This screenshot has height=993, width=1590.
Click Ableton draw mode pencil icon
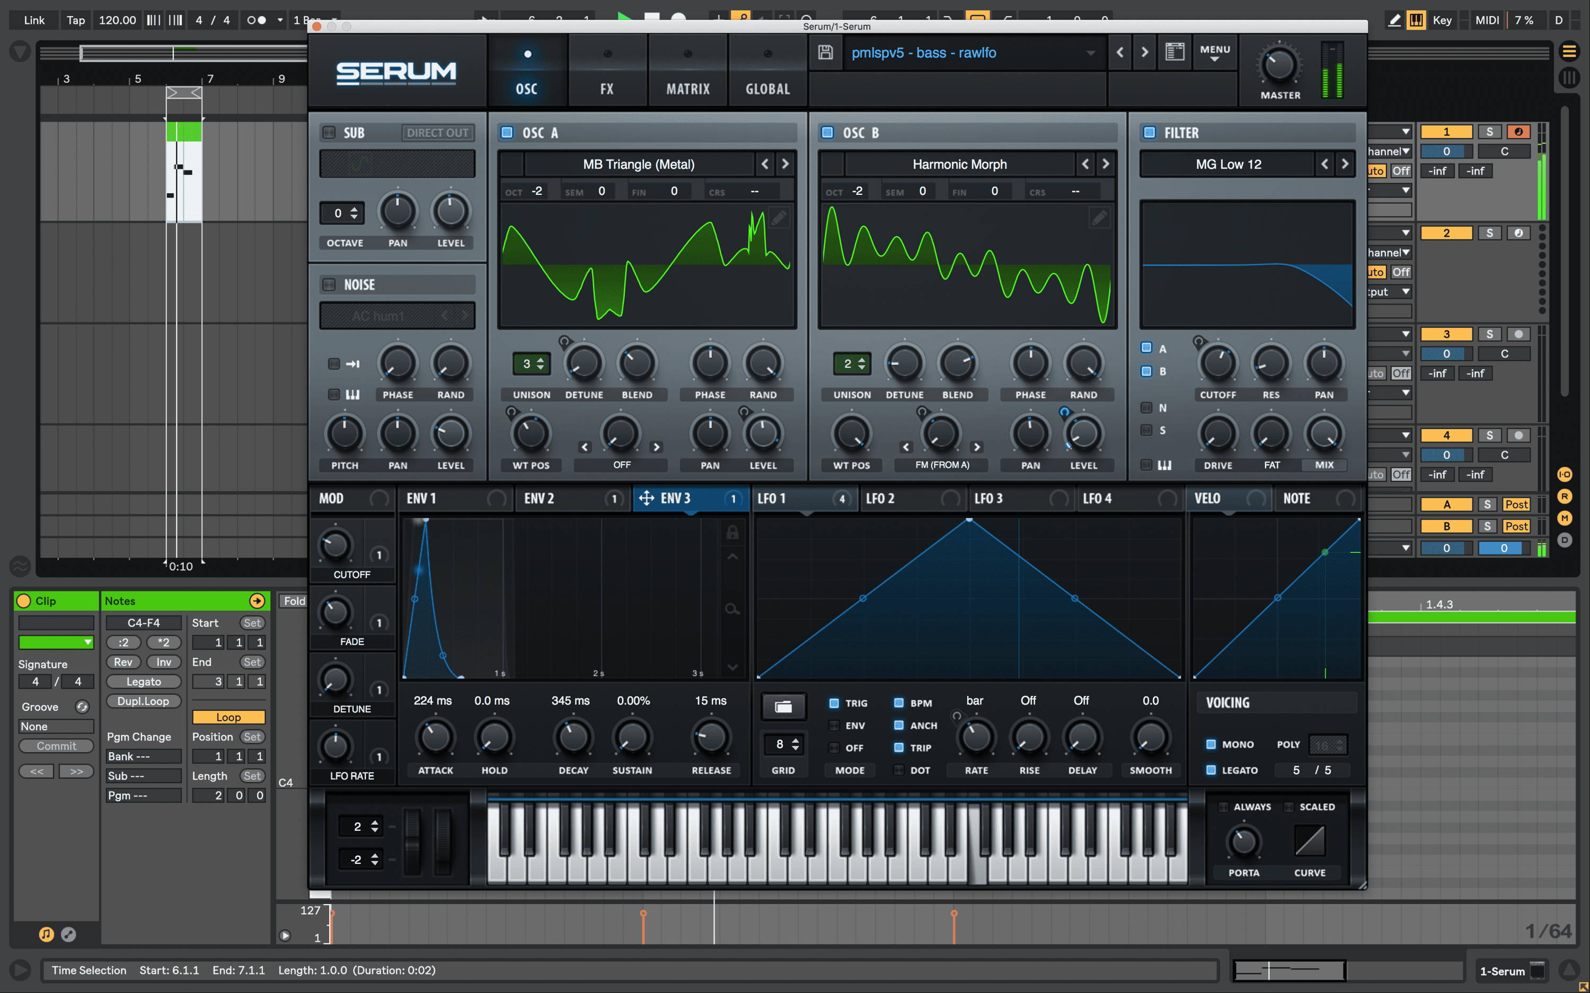(1394, 20)
